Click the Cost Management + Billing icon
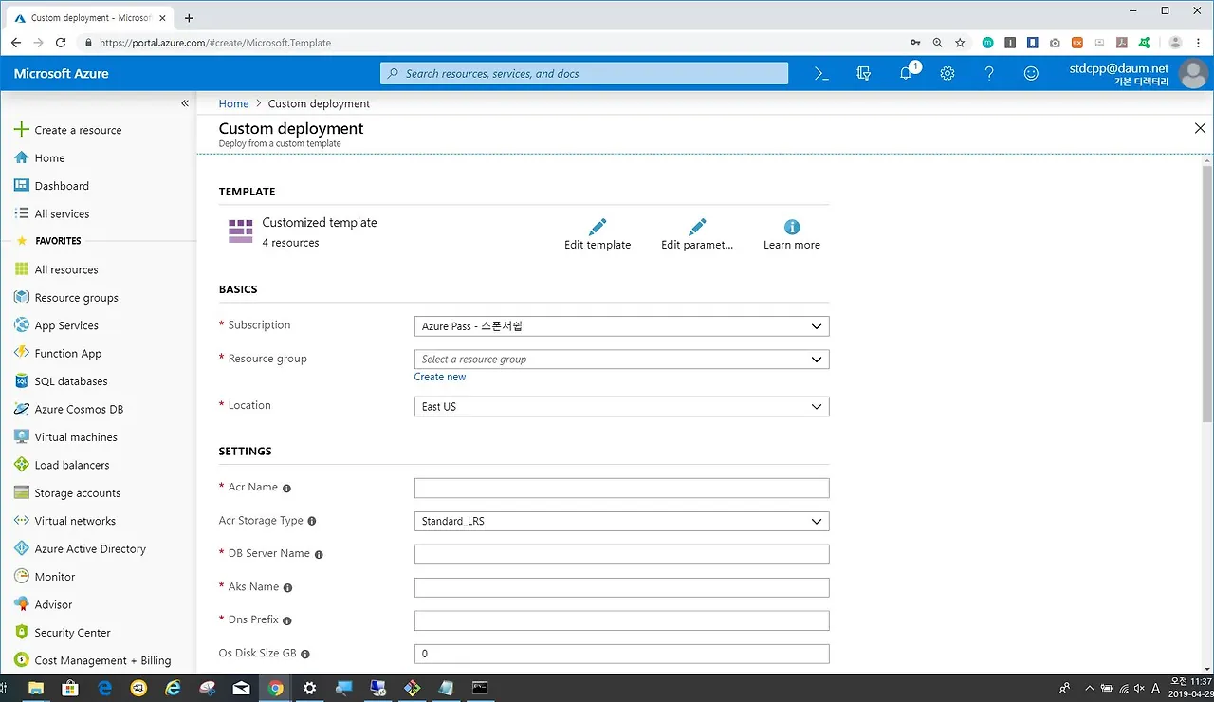 click(22, 660)
